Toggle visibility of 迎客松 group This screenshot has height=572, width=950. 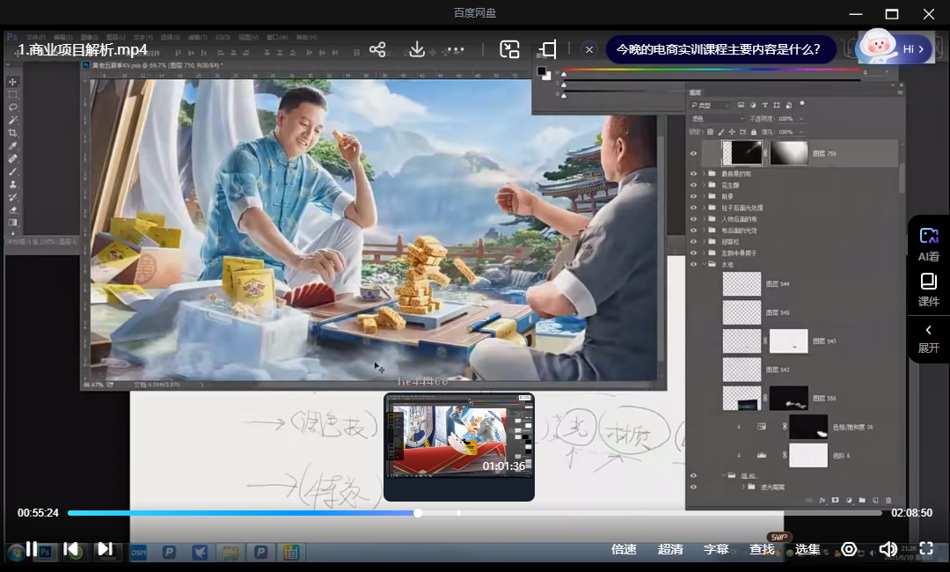[694, 242]
